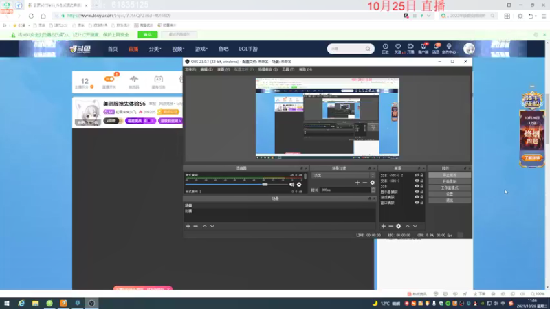This screenshot has height=309, width=550.
Task: Open OBS 查看(V) menu
Action: click(223, 69)
